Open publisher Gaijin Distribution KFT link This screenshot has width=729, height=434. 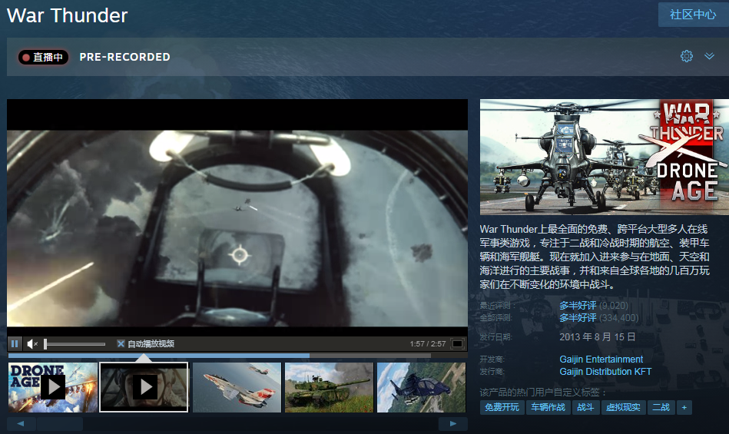[605, 372]
